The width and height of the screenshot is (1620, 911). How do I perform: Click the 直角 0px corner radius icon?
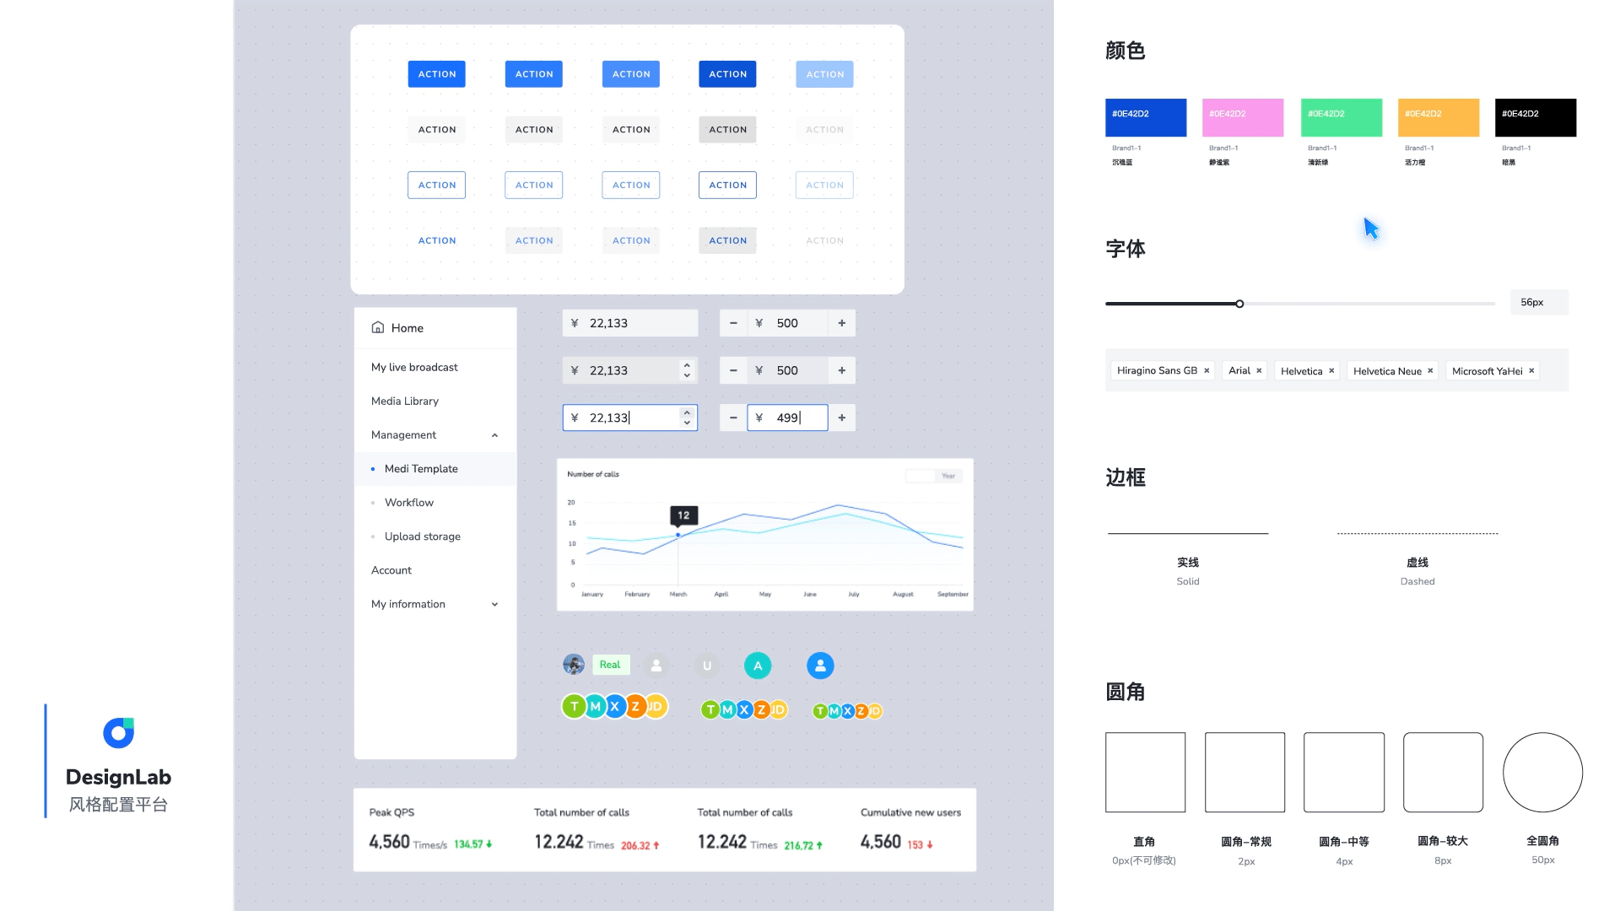tap(1145, 772)
